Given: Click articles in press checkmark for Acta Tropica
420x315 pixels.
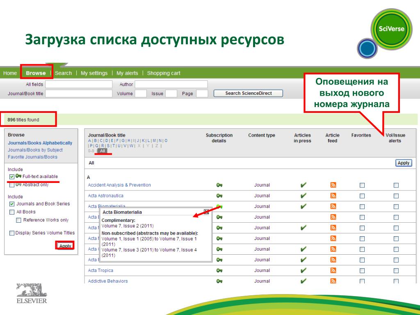Looking at the screenshot, I should tap(303, 270).
